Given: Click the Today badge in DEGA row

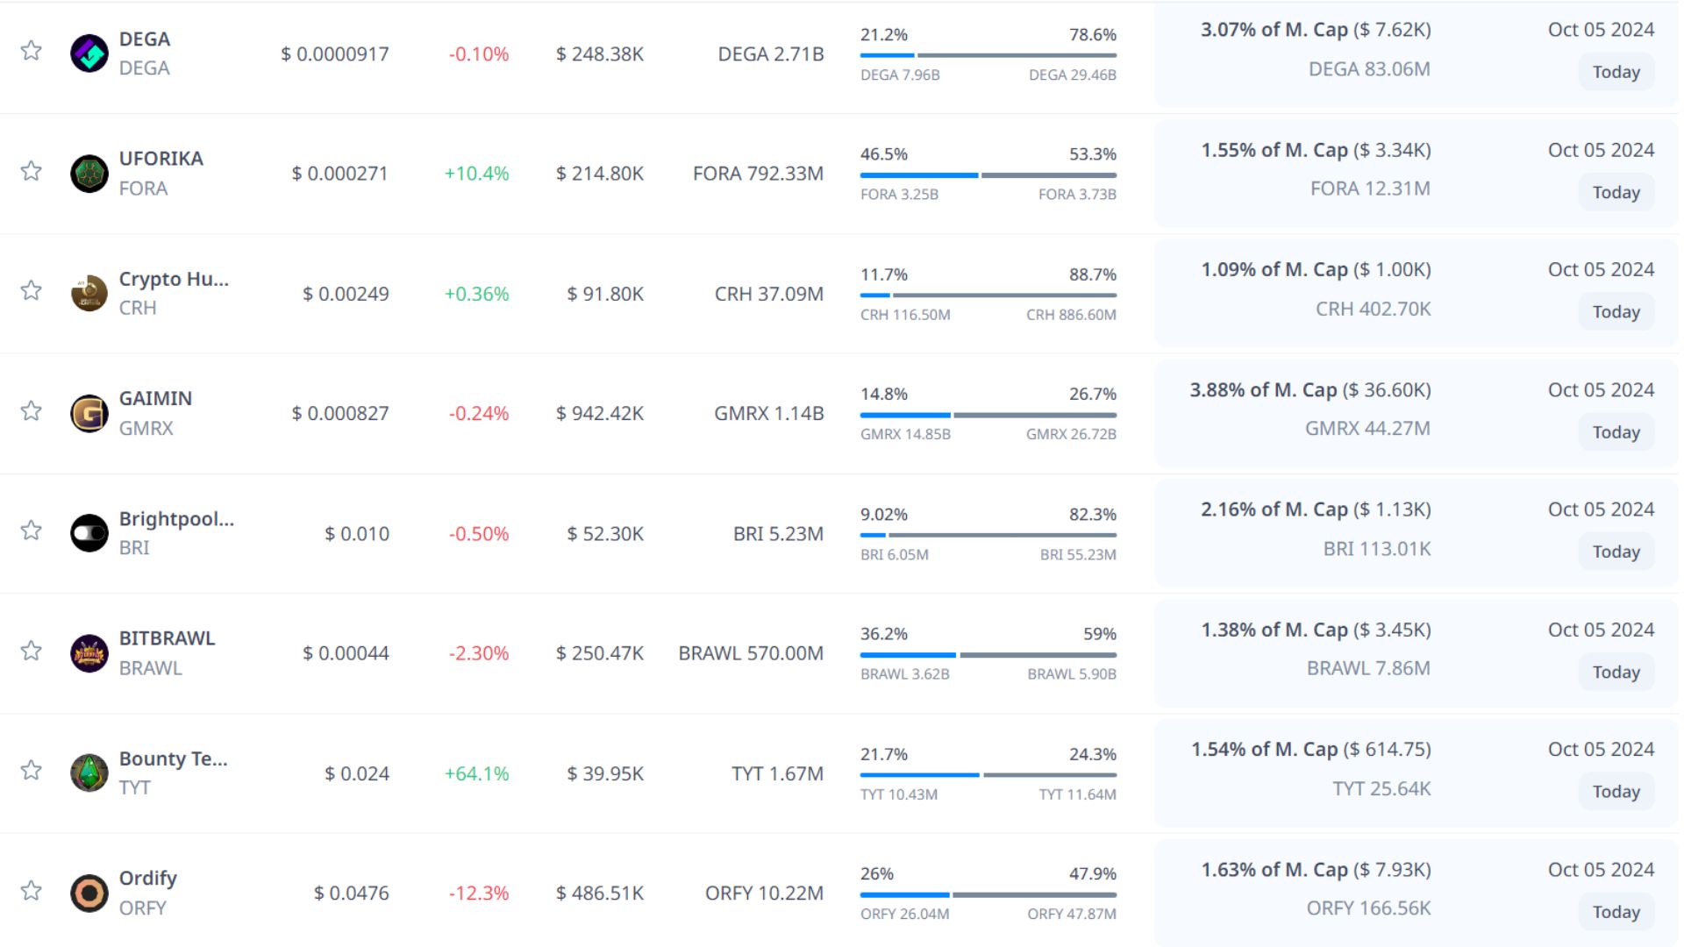Looking at the screenshot, I should click(1616, 72).
